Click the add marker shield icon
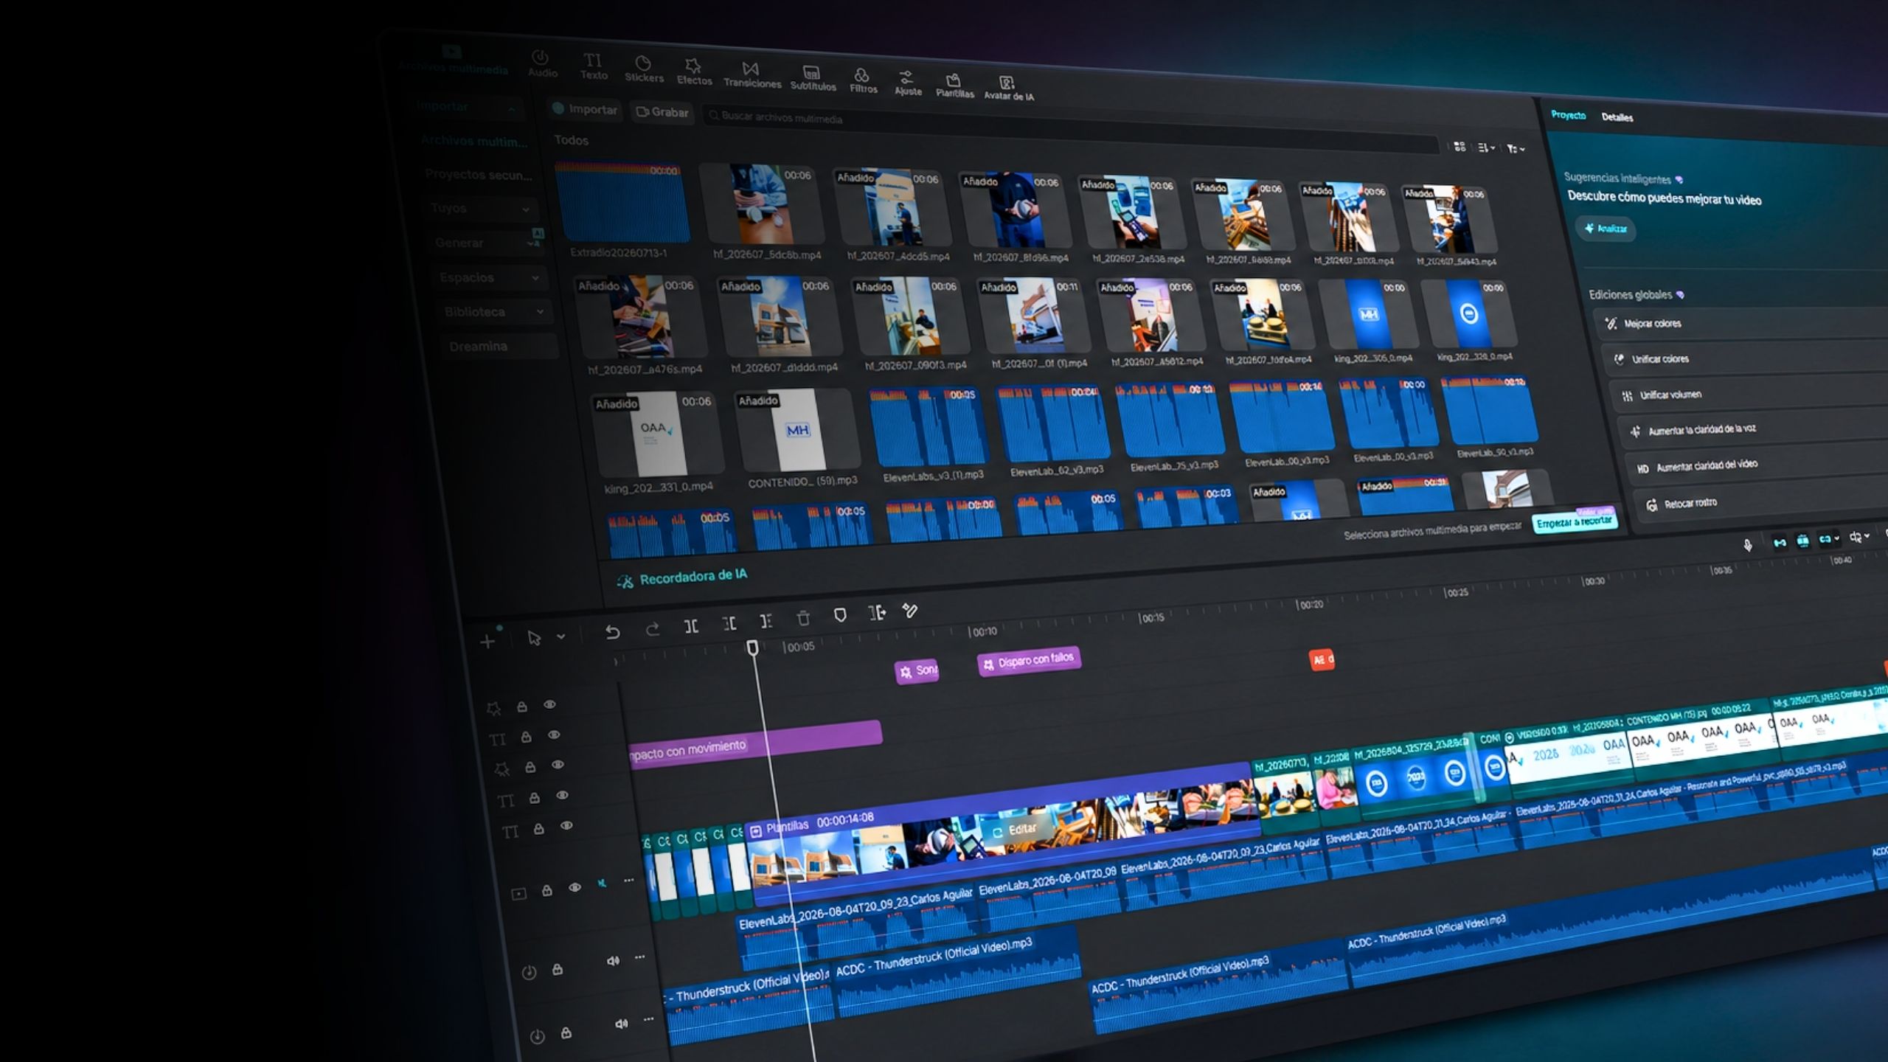Viewport: 1888px width, 1062px height. tap(840, 615)
